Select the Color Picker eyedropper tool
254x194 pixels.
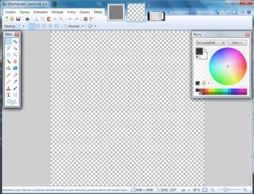(15, 82)
